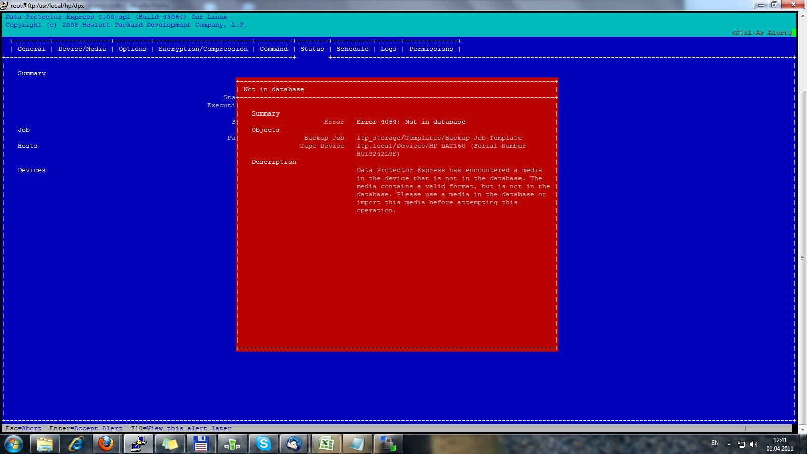Switch to the Command tab
Image resolution: width=807 pixels, height=454 pixels.
[x=274, y=49]
